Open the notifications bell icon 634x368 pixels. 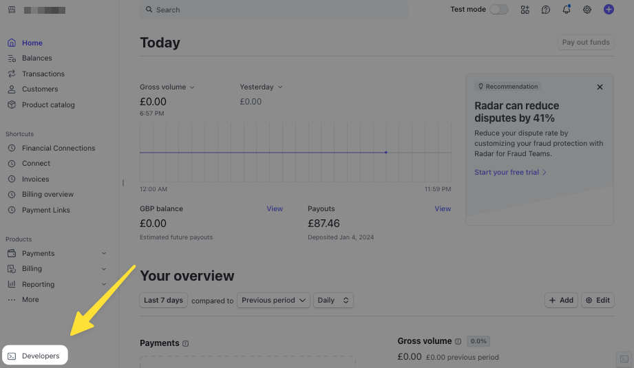click(x=567, y=10)
